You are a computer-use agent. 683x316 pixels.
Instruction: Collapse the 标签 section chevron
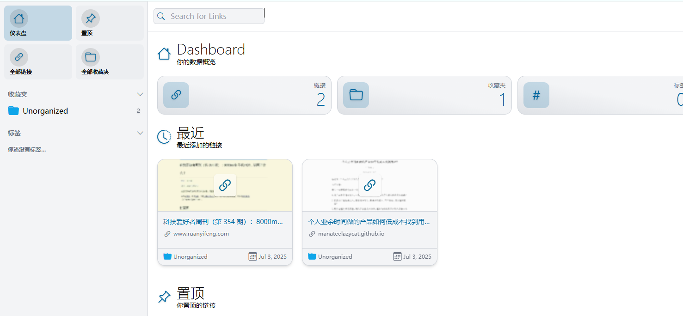point(140,133)
